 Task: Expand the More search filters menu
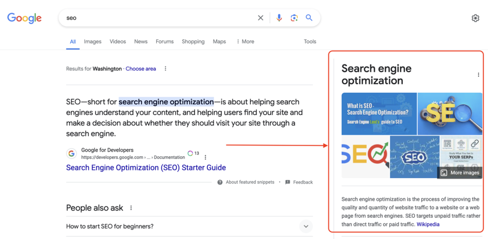[245, 42]
